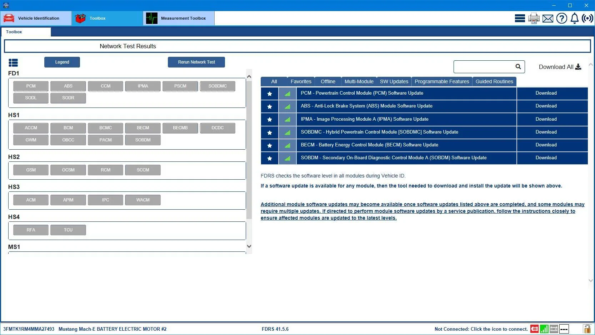Screen dimensions: 595x335
Task: Select the SODL module button
Action: pyautogui.click(x=31, y=98)
